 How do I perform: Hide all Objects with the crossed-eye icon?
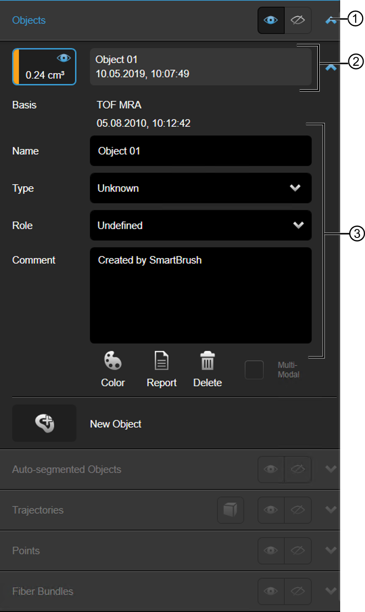[298, 20]
